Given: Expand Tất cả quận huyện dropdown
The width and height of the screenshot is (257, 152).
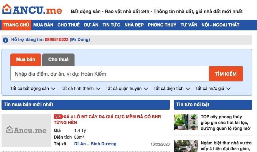Looking at the screenshot, I should point(127,89).
